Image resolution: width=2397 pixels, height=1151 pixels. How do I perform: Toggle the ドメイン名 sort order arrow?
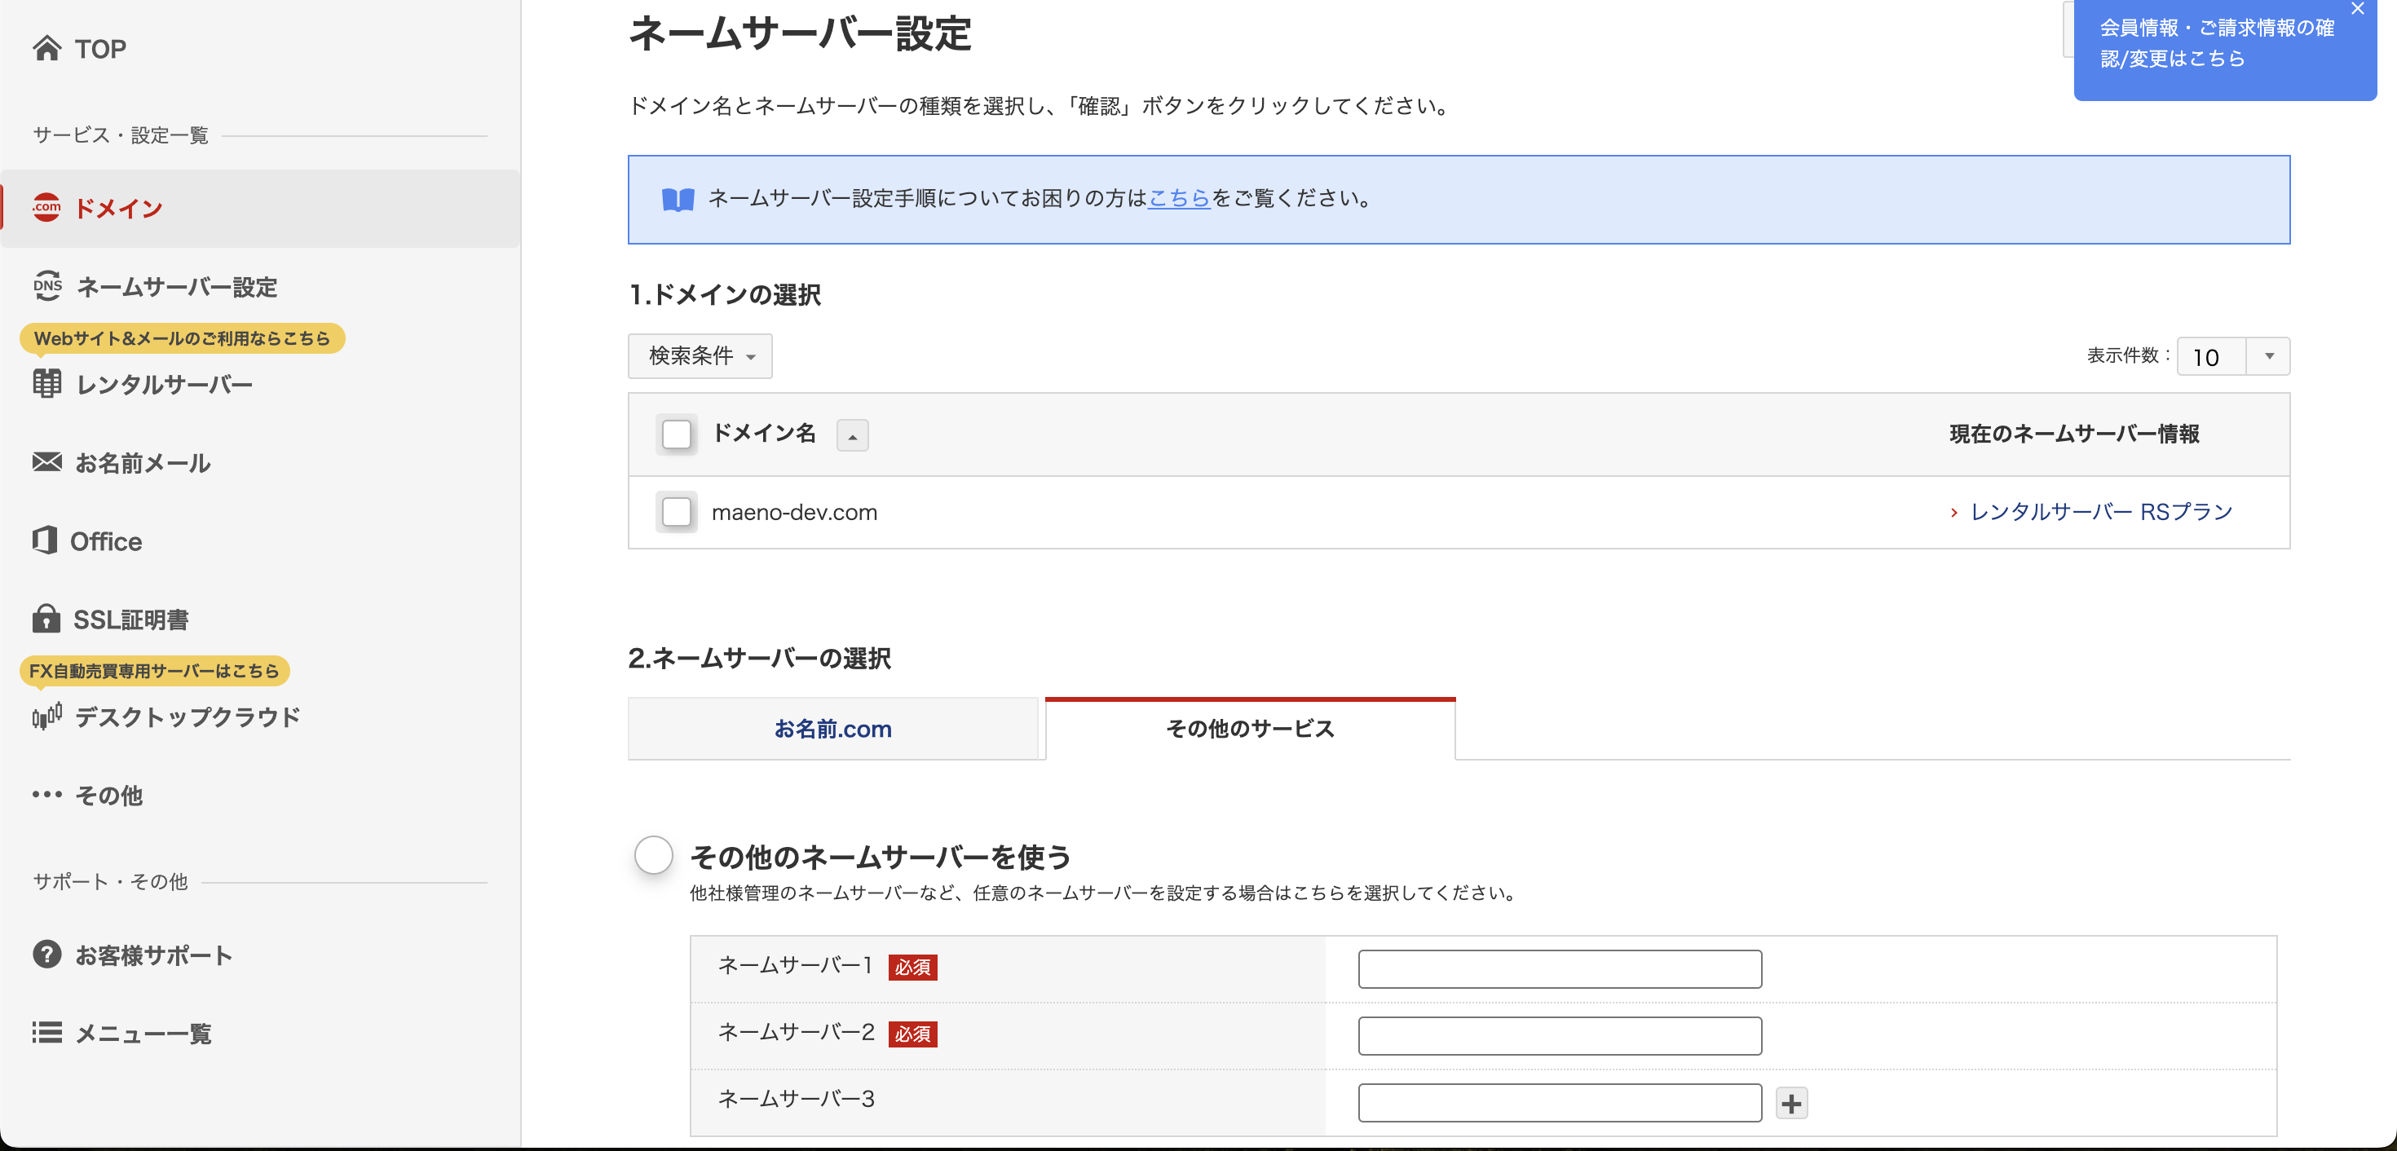click(x=852, y=434)
